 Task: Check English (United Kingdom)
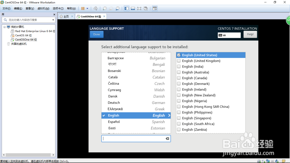(179, 61)
